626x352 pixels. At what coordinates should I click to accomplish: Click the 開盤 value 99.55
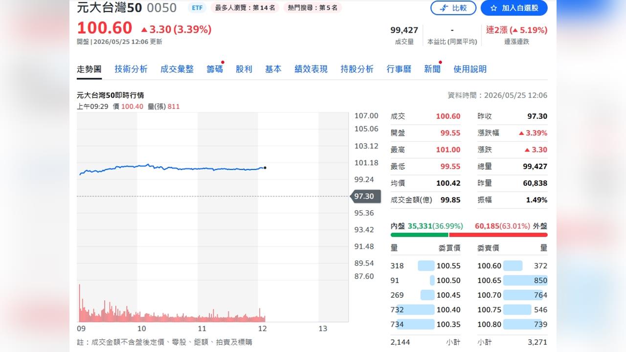[x=450, y=133]
